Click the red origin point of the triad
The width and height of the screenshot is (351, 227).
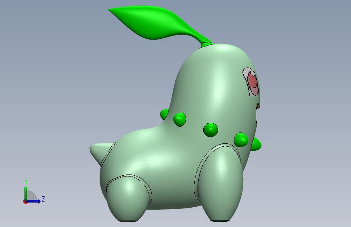click(x=25, y=202)
